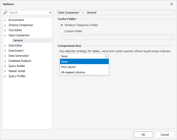
Task: Expand the Text Editor node
Action: pyautogui.click(x=5, y=30)
